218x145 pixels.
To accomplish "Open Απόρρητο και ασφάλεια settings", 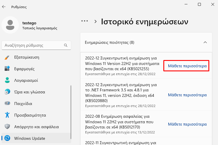I will (36, 127).
